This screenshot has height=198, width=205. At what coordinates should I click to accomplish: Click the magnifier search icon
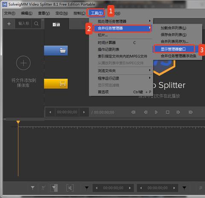[36, 23]
